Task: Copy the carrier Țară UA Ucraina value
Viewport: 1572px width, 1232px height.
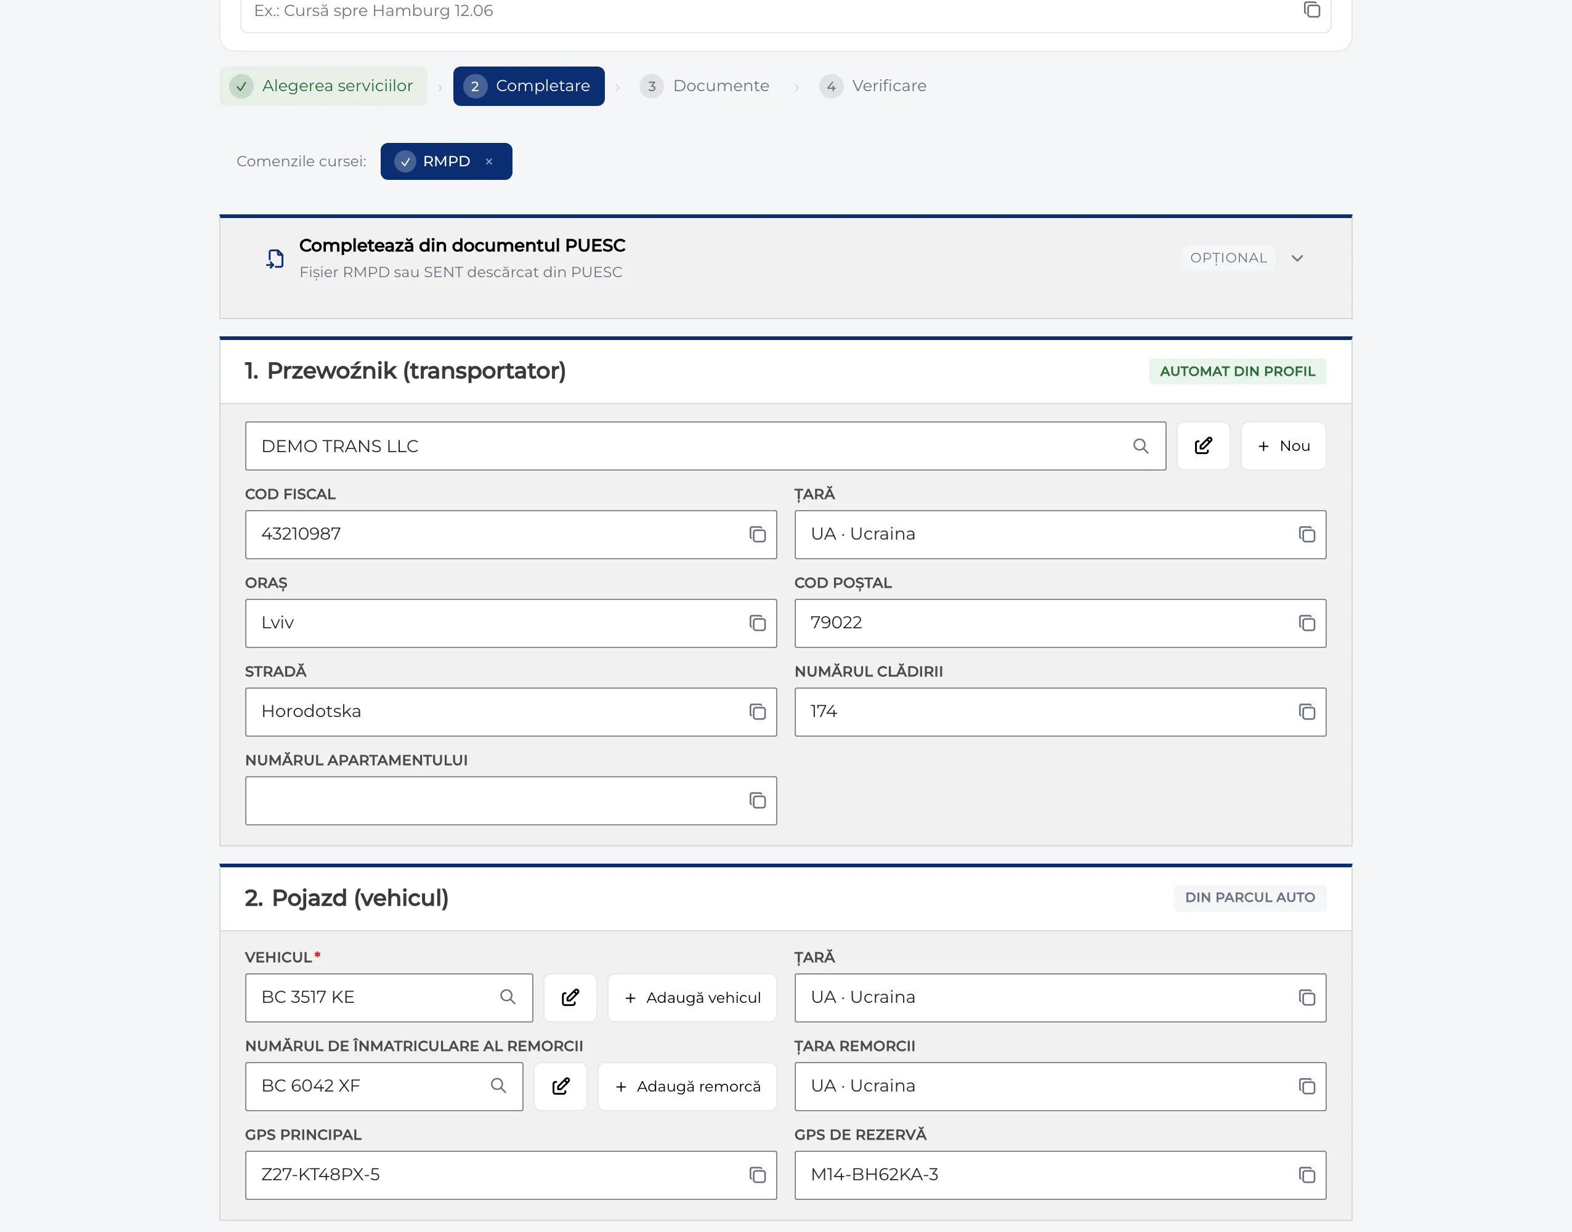Action: (x=1307, y=535)
